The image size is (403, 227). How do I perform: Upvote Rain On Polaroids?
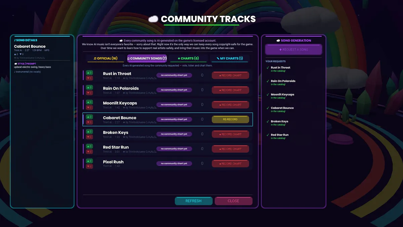[x=89, y=87]
